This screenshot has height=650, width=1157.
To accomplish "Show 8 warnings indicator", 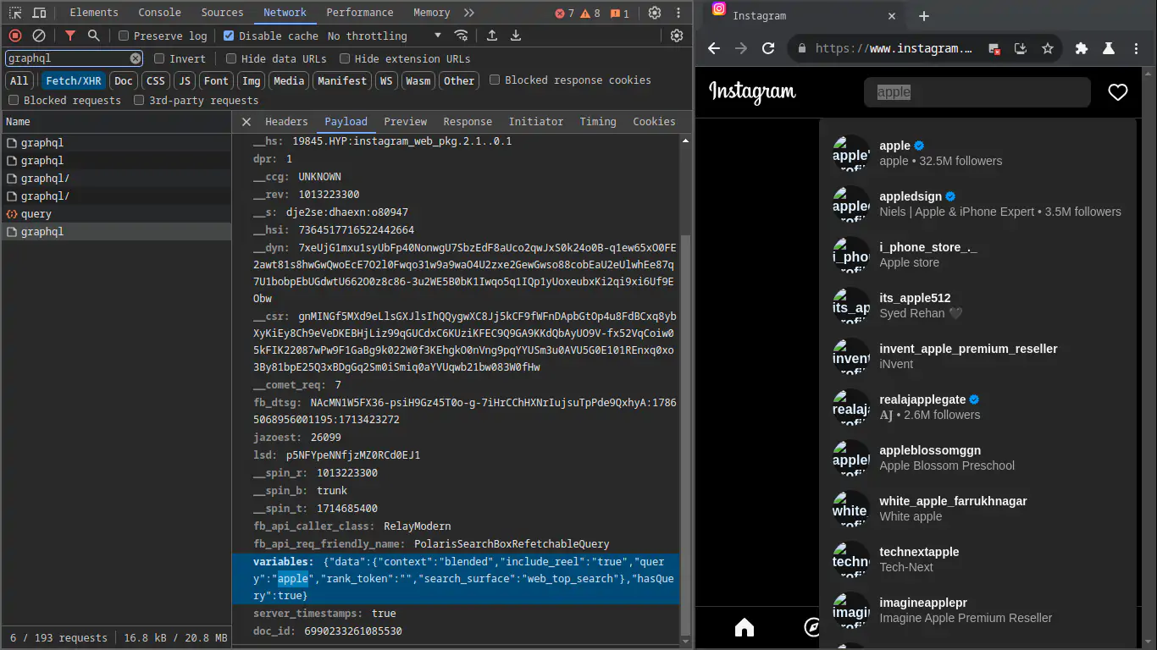I will click(x=590, y=14).
